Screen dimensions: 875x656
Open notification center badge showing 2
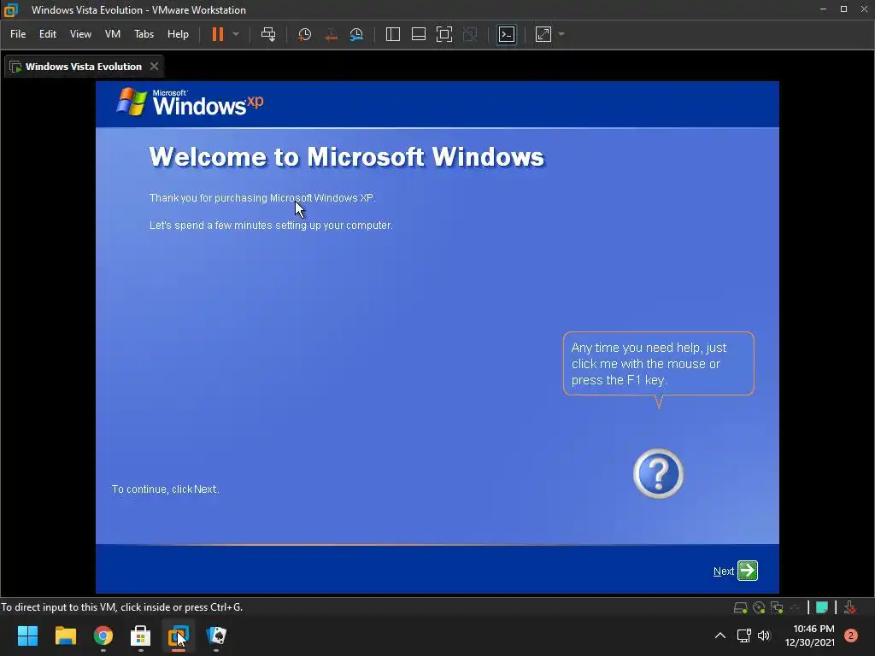(x=851, y=635)
